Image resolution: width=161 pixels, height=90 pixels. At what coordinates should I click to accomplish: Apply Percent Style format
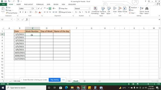[x=80, y=12]
